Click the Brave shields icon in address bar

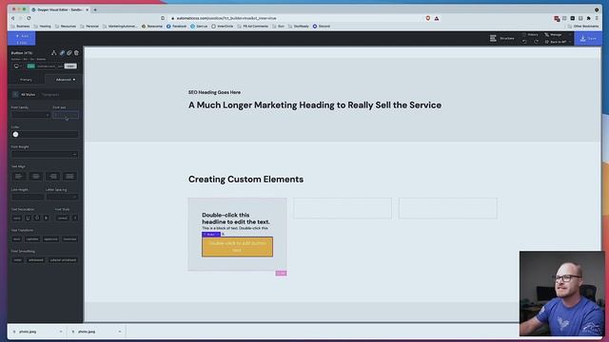tap(428, 18)
